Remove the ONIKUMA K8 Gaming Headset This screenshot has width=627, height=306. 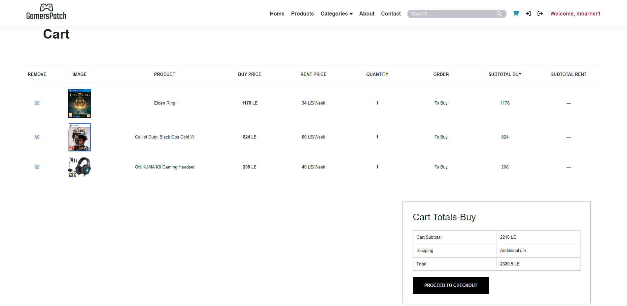click(x=37, y=167)
